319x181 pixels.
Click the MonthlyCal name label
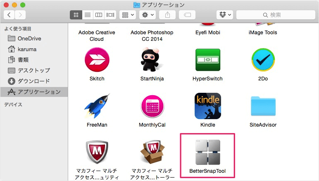[x=152, y=125]
